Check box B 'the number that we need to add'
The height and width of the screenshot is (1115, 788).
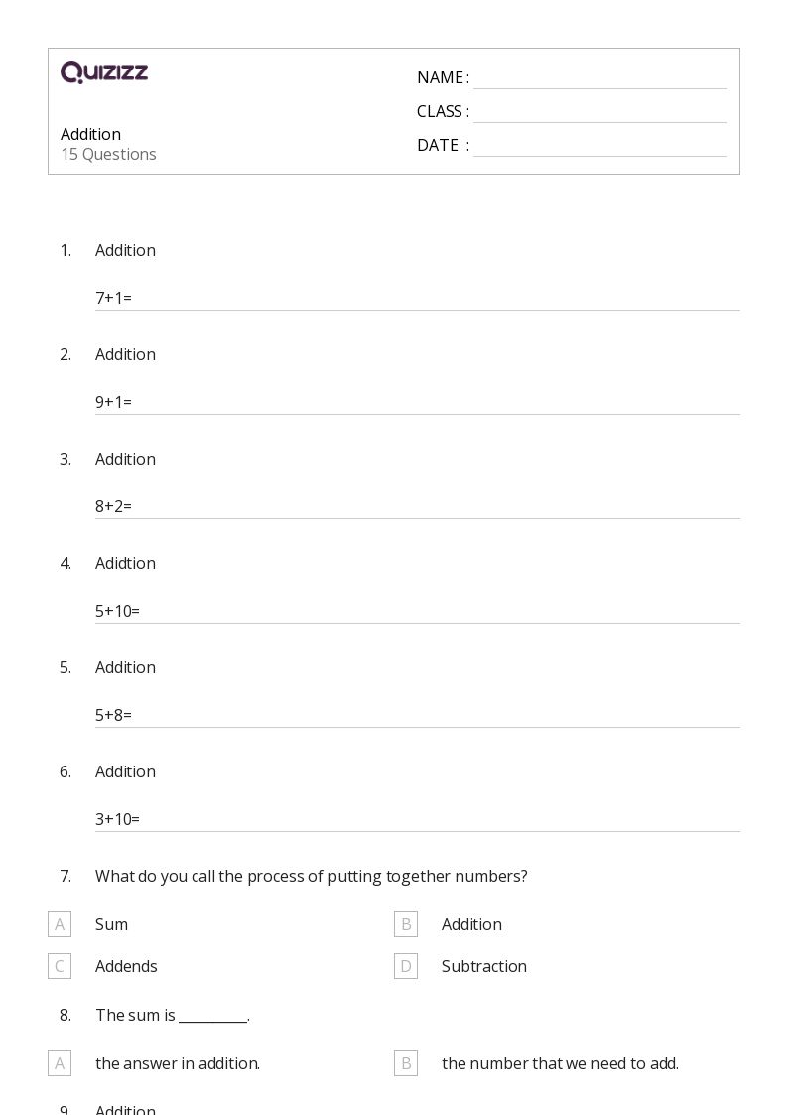click(406, 1063)
